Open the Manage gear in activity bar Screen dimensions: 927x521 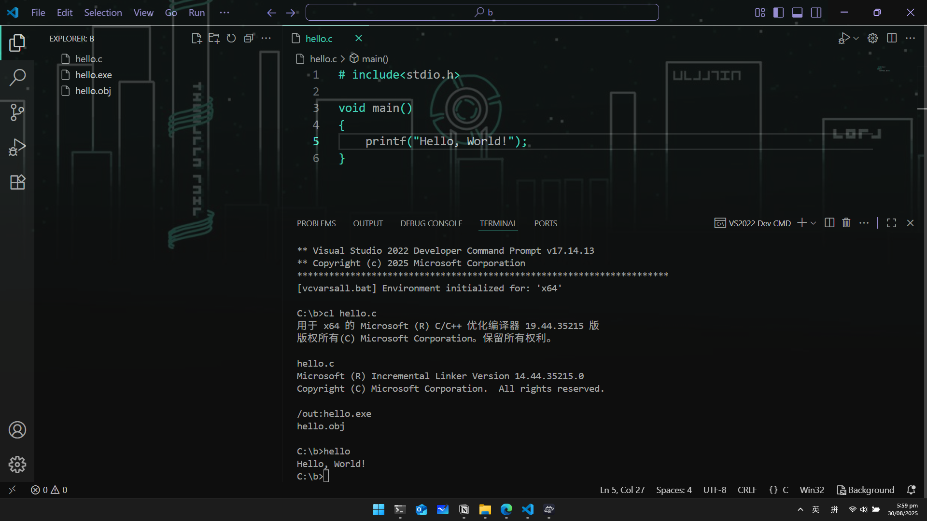[x=17, y=465]
